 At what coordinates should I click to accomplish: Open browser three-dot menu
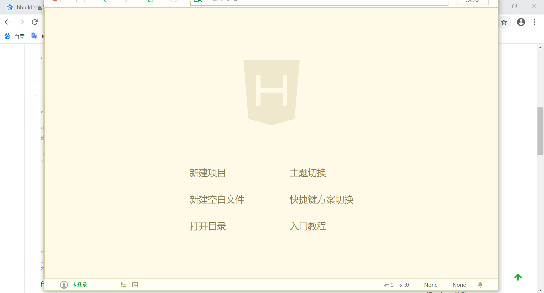(x=535, y=22)
